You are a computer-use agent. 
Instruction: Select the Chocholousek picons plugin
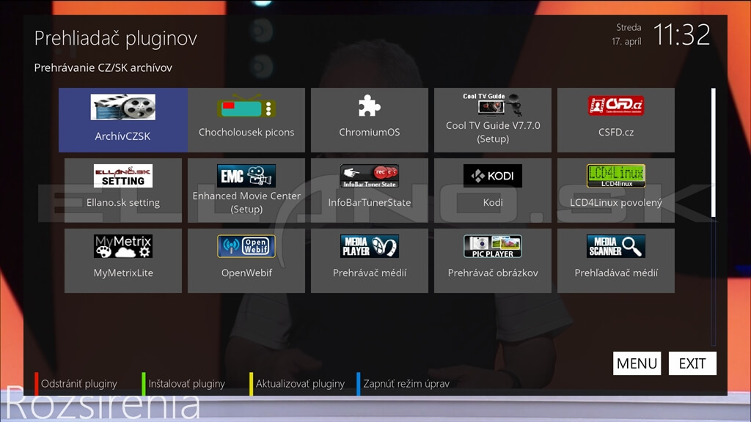click(x=246, y=119)
